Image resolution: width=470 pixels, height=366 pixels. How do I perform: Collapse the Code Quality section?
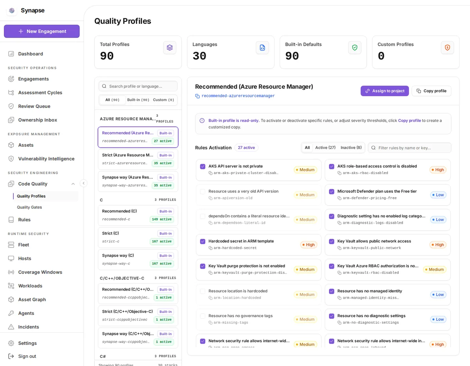[x=73, y=184]
